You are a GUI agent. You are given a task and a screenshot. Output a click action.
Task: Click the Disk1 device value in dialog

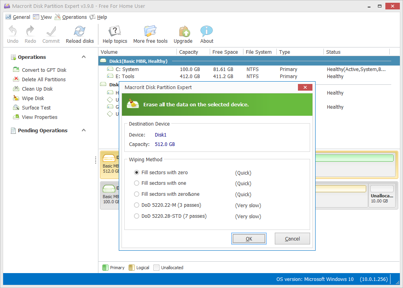[161, 135]
